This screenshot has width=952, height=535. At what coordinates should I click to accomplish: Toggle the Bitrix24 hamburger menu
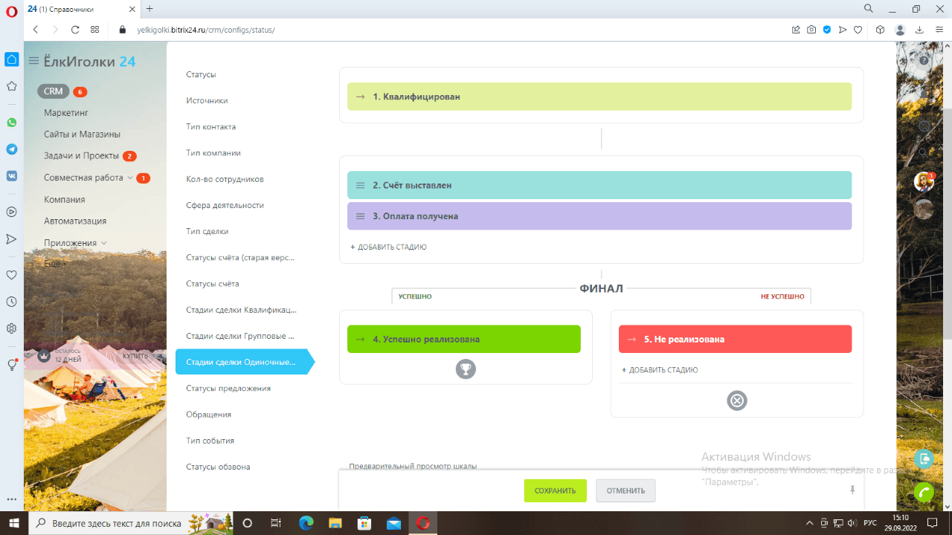tap(33, 61)
